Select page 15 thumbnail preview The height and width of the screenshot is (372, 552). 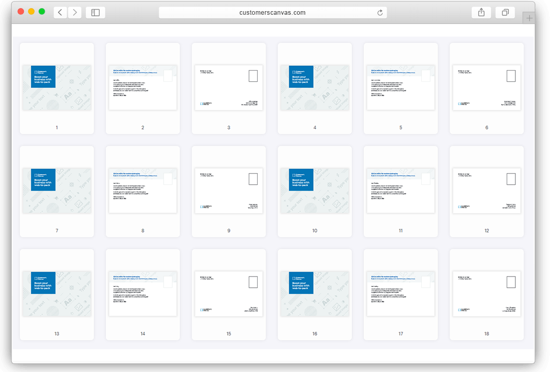pos(229,294)
